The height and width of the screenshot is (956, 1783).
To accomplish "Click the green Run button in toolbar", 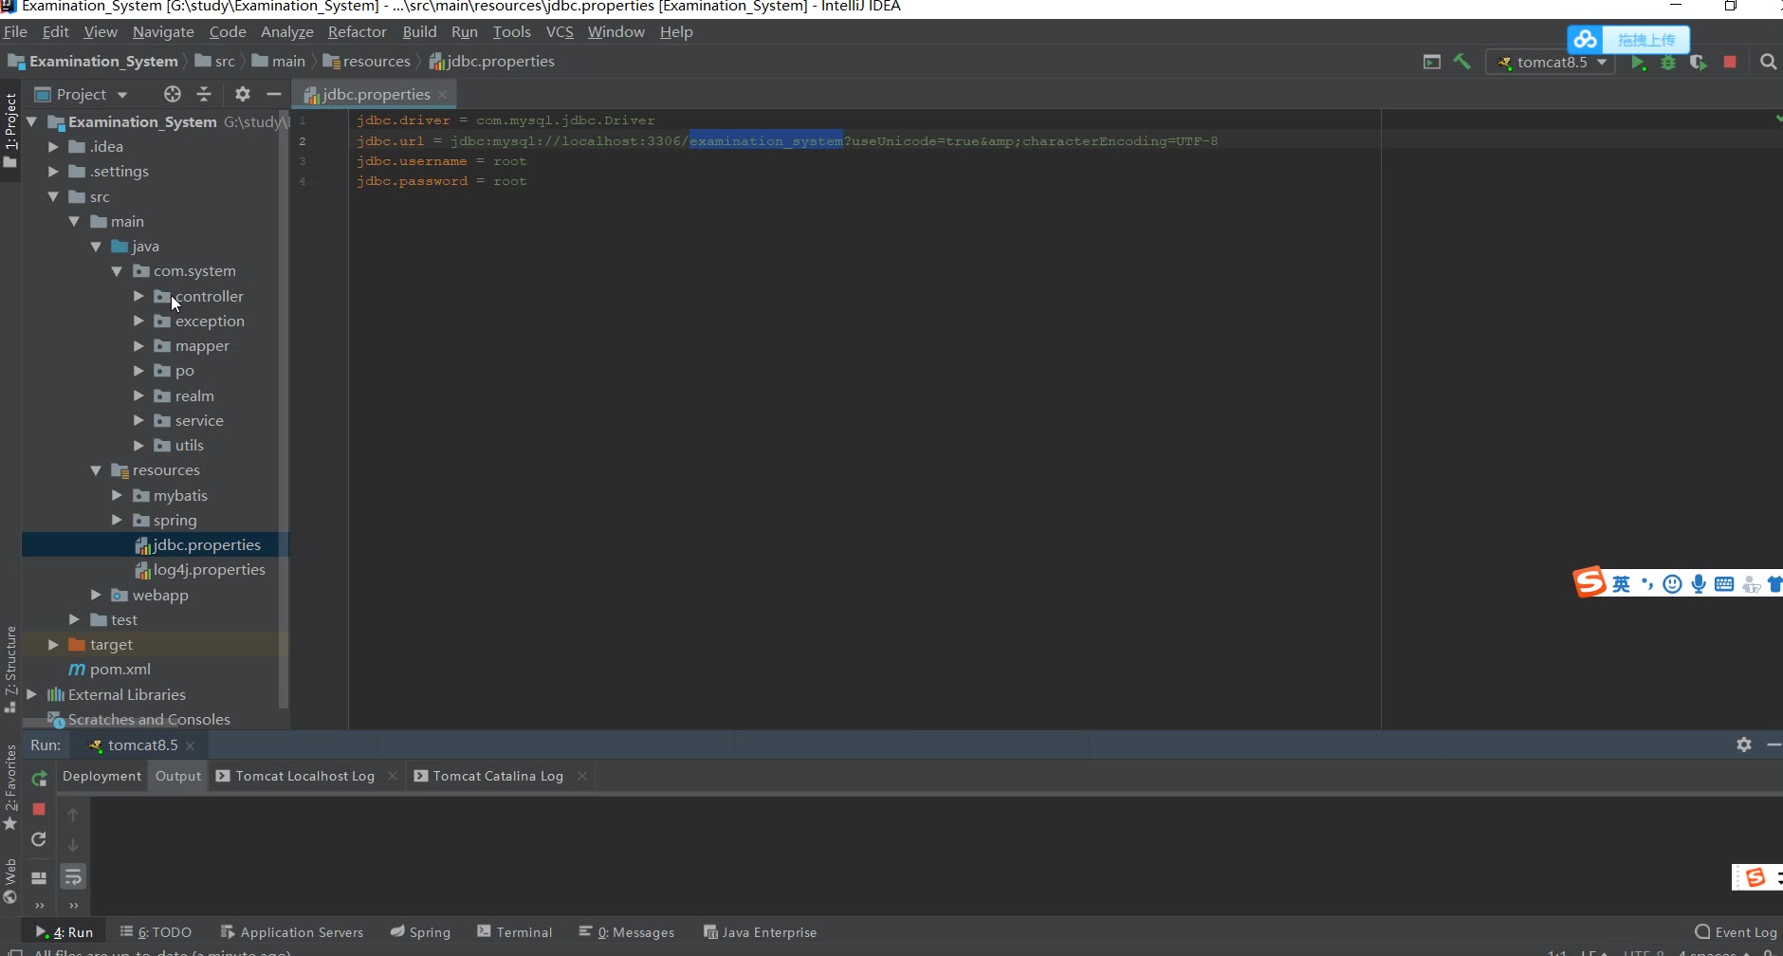I will (x=1638, y=63).
